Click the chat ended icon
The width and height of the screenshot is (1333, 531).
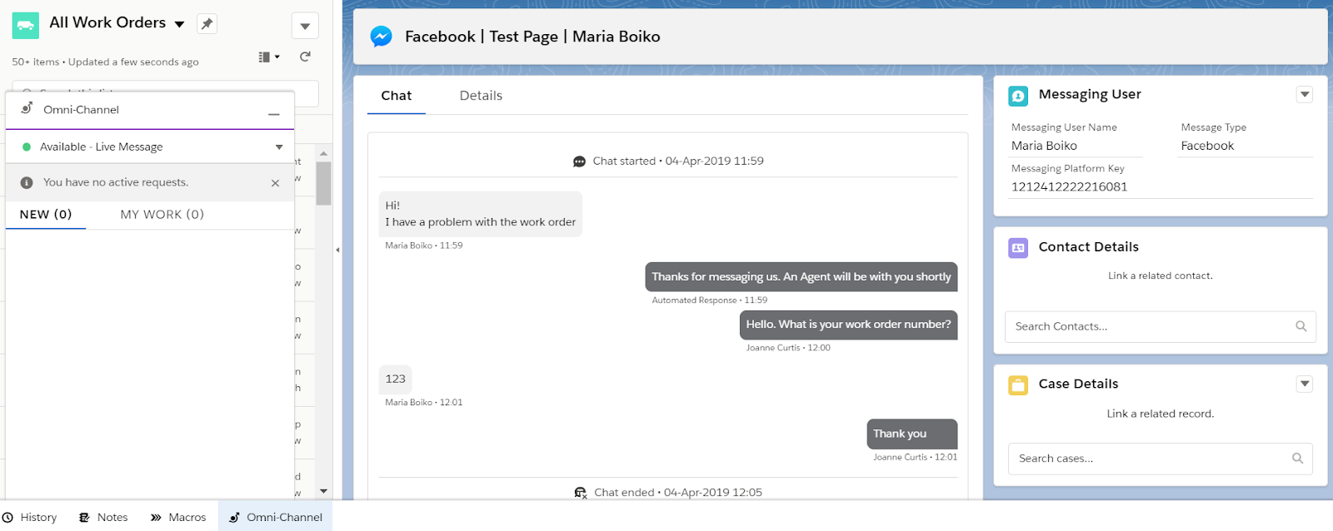pyautogui.click(x=580, y=493)
